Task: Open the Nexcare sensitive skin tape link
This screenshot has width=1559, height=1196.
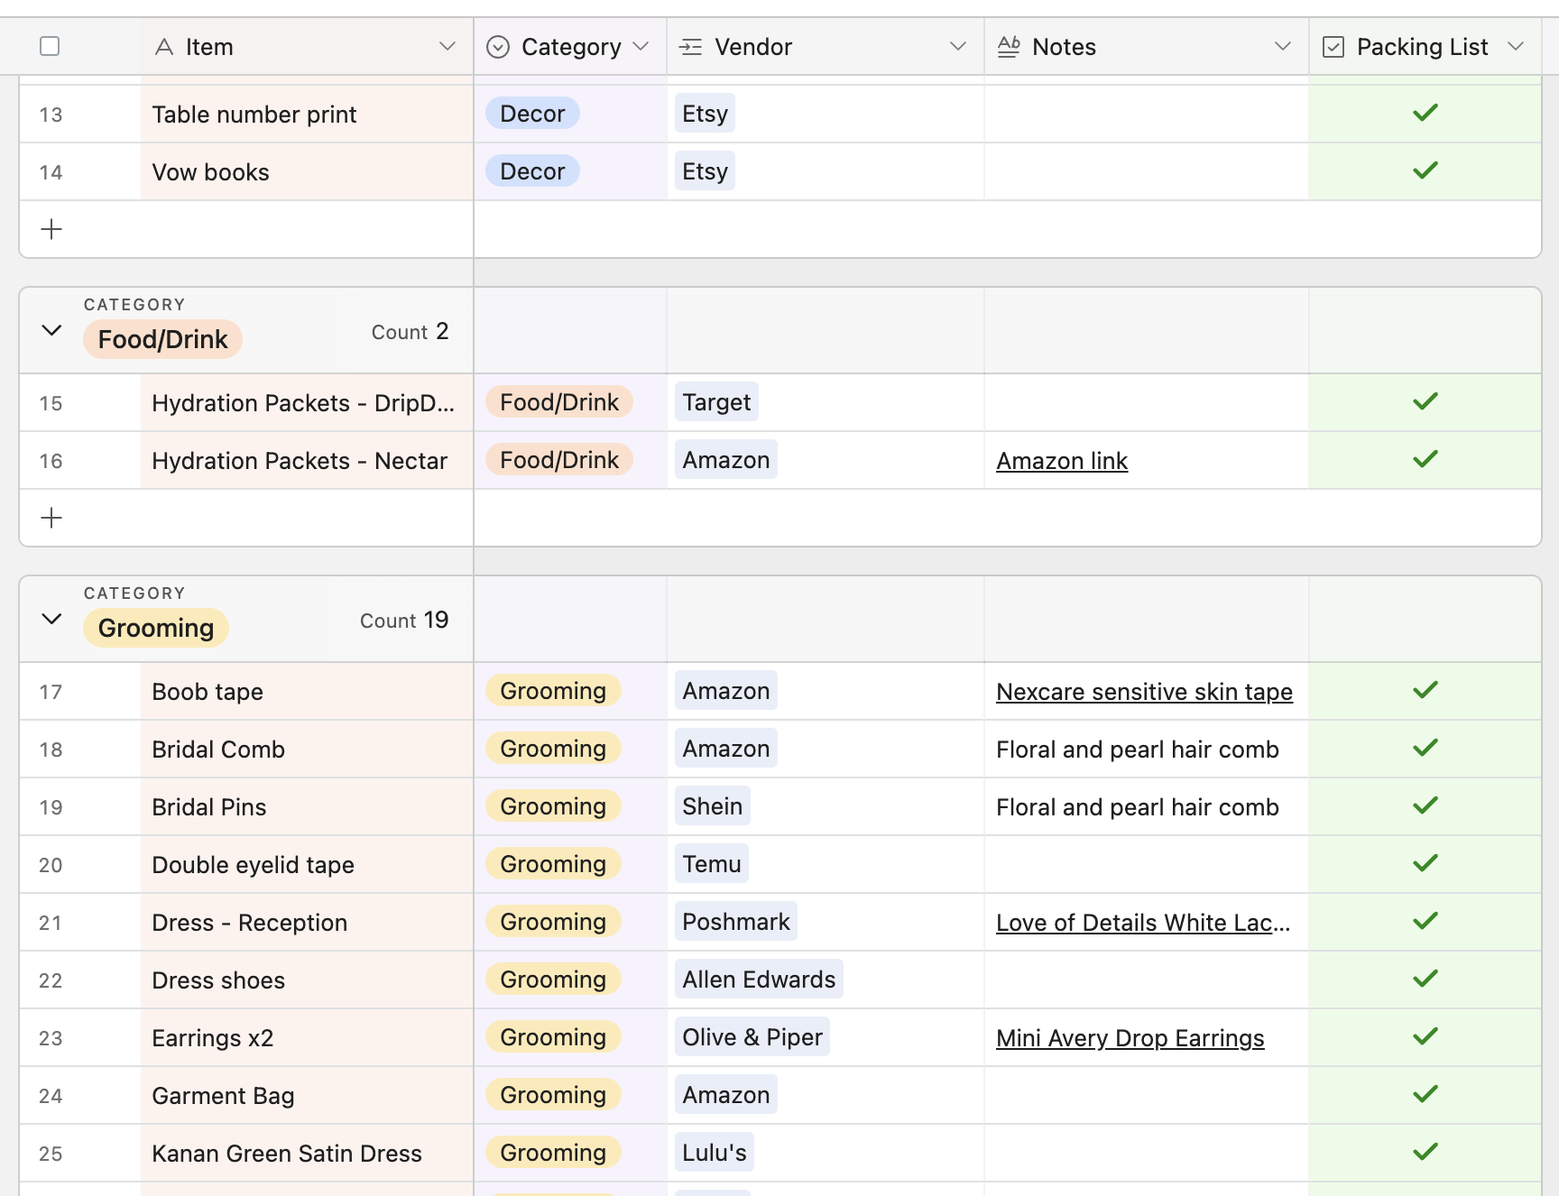Action: [1144, 692]
